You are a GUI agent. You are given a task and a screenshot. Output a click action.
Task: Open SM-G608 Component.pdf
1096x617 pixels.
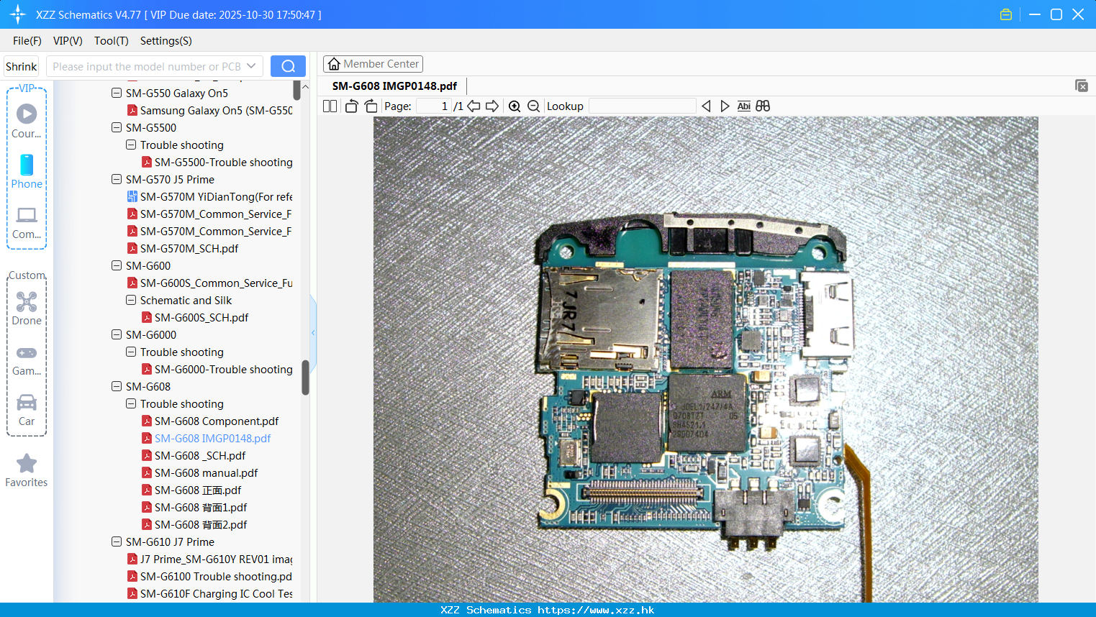(x=217, y=421)
